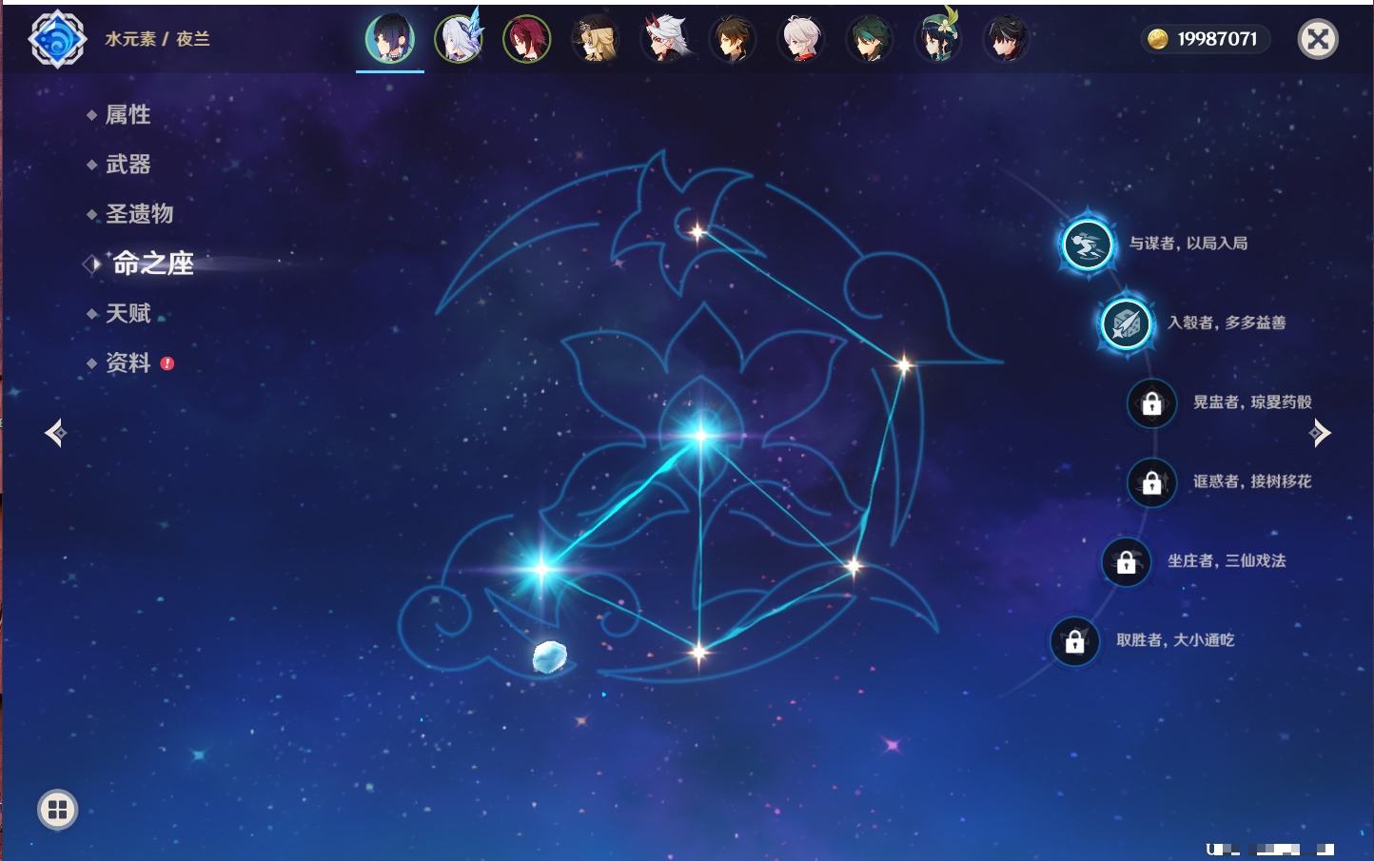This screenshot has width=1374, height=861.
Task: Click the label text 晃盅者,琼畟药骰
Action: point(1253,401)
